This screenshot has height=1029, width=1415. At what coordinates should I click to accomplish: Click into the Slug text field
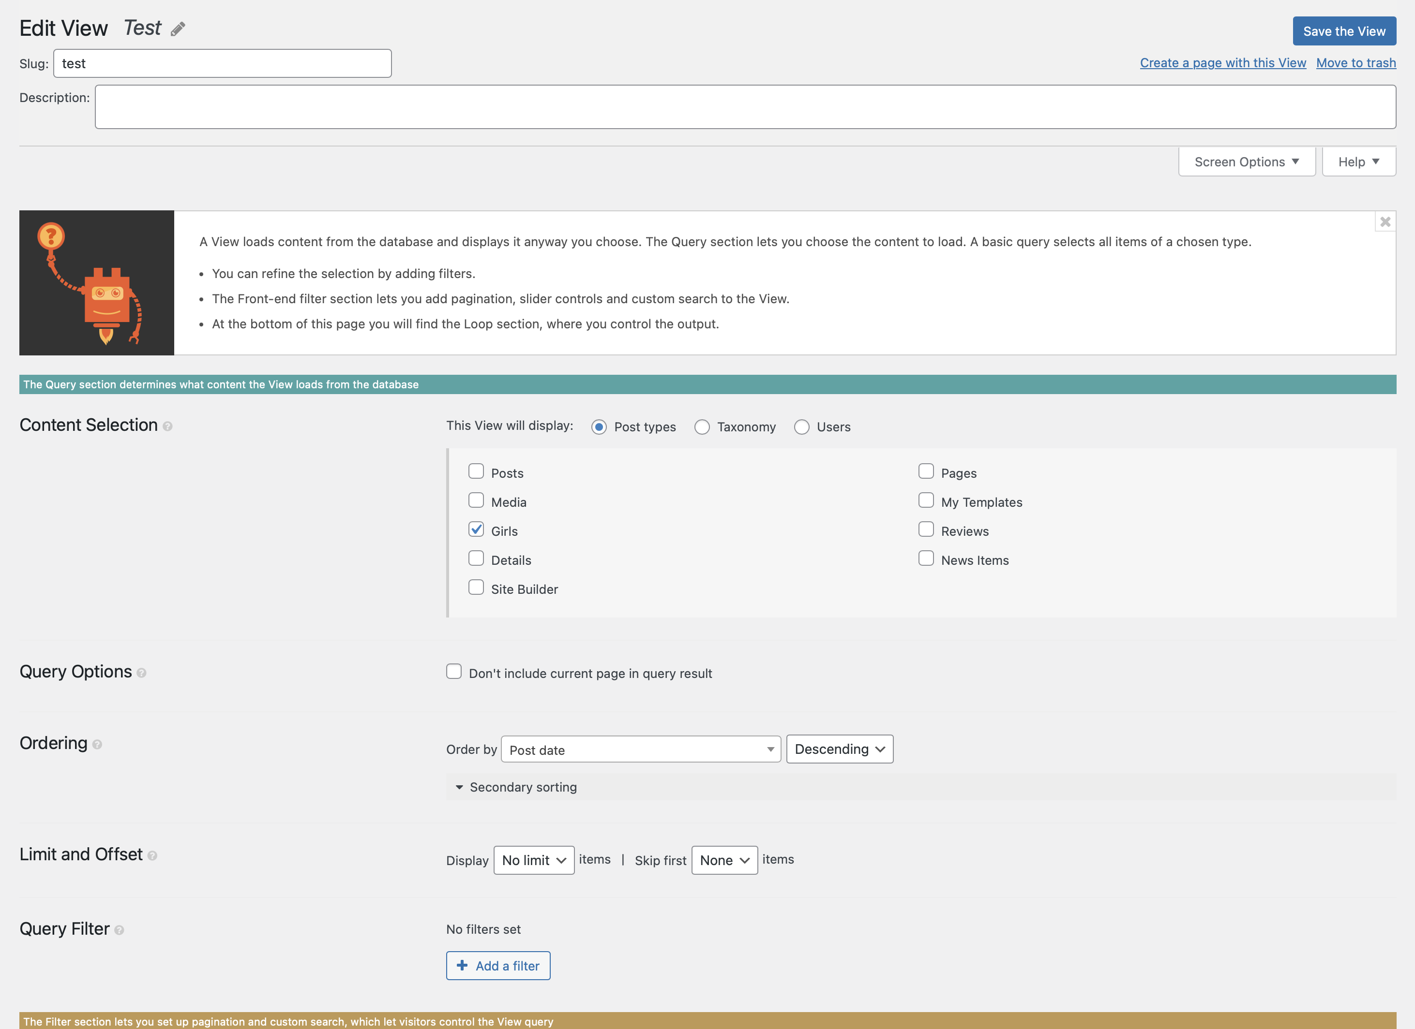222,63
